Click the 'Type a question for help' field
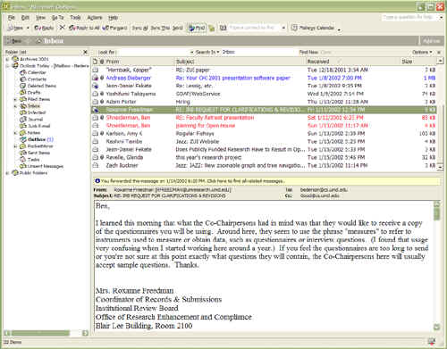Screen dimensions: 447x349 [409, 17]
